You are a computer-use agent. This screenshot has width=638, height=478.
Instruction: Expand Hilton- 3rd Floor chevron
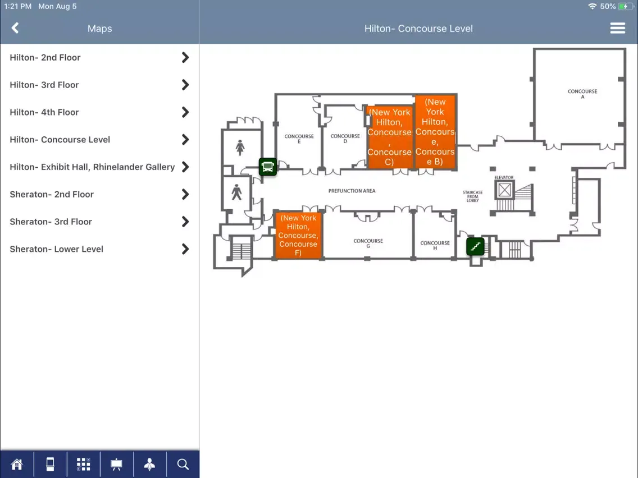point(185,85)
